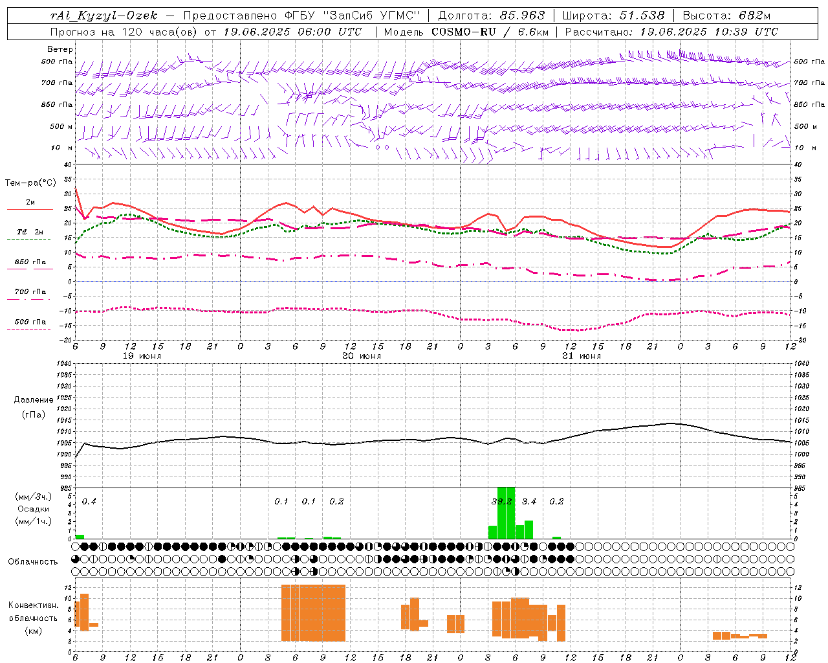Select the Широта: 51.538 latitude value
The image size is (828, 663).
[x=613, y=16]
